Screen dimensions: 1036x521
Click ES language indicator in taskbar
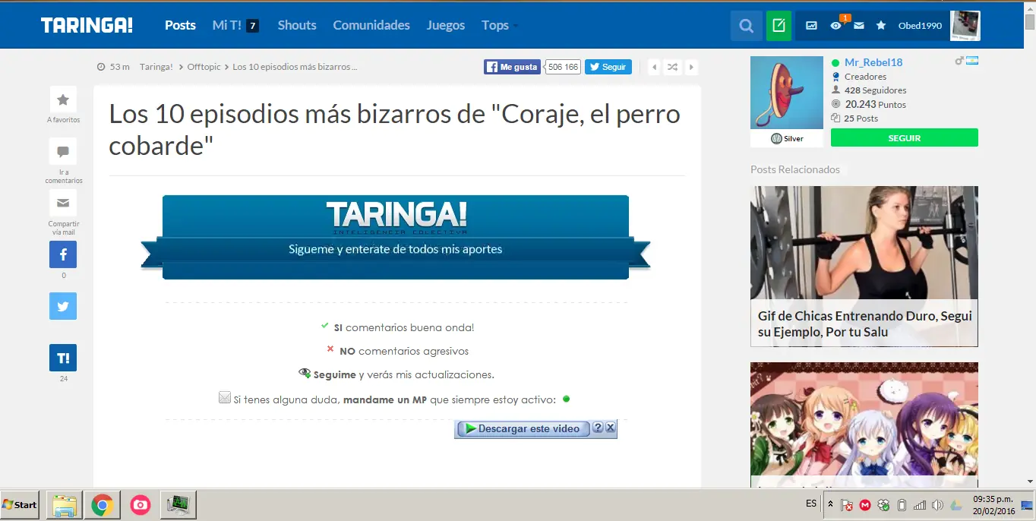click(x=811, y=504)
